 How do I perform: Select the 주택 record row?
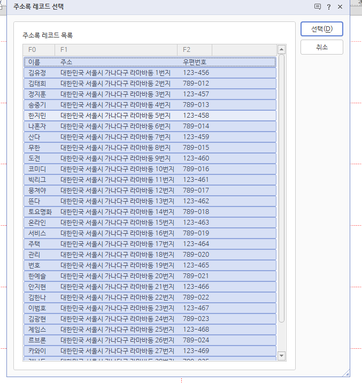[150, 244]
